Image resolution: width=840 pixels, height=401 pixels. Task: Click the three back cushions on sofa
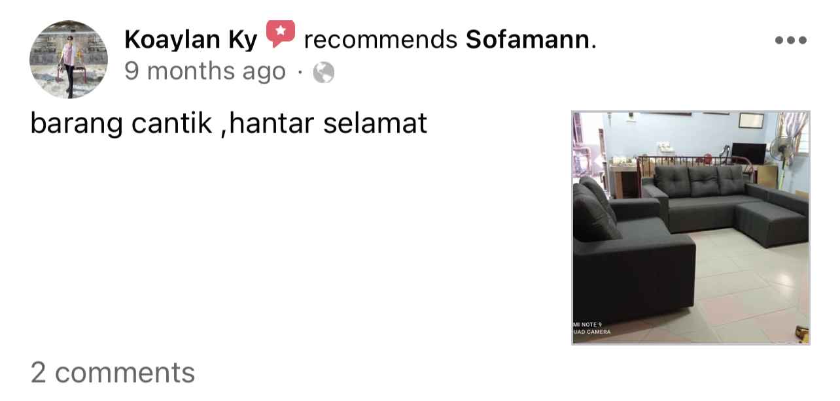pyautogui.click(x=699, y=180)
